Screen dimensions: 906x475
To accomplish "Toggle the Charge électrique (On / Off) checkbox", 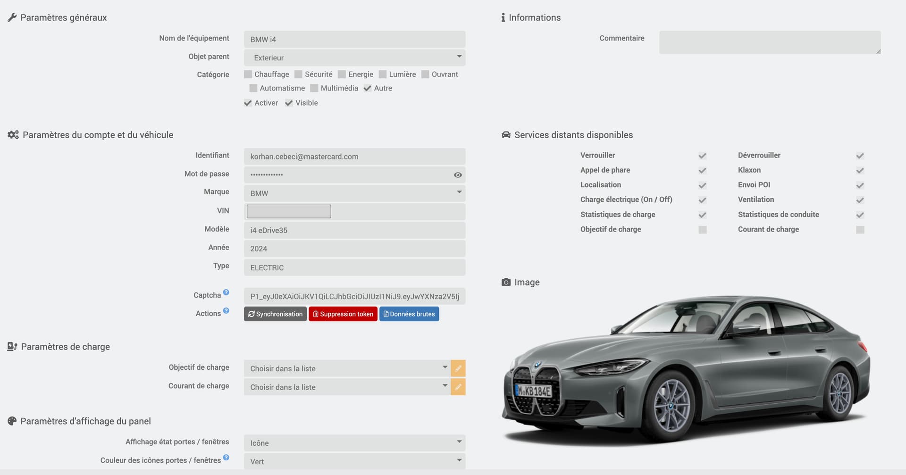I will tap(703, 200).
